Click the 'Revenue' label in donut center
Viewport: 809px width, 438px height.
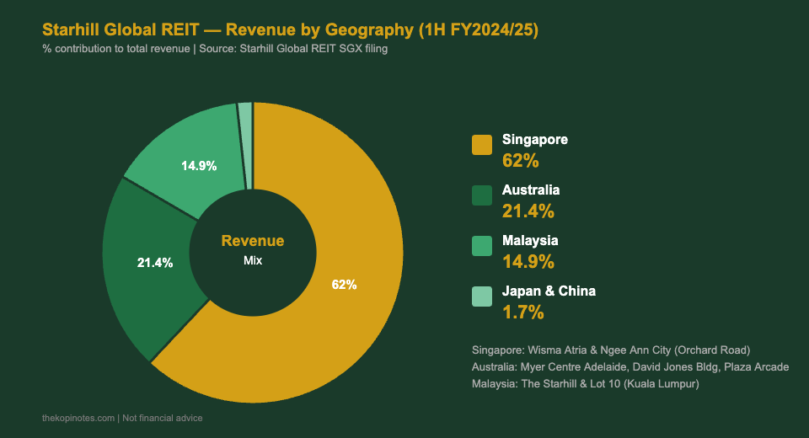253,240
